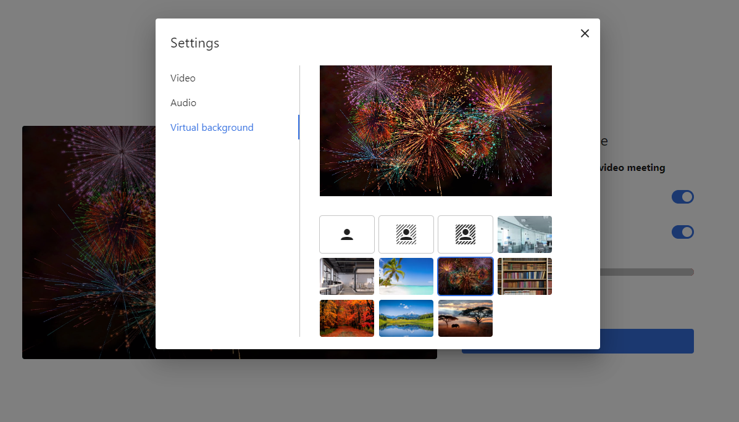Select the no-background person icon option

[347, 234]
